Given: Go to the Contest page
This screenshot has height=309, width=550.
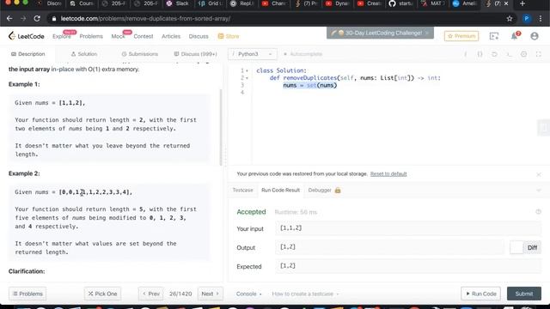Looking at the screenshot, I should 144,36.
